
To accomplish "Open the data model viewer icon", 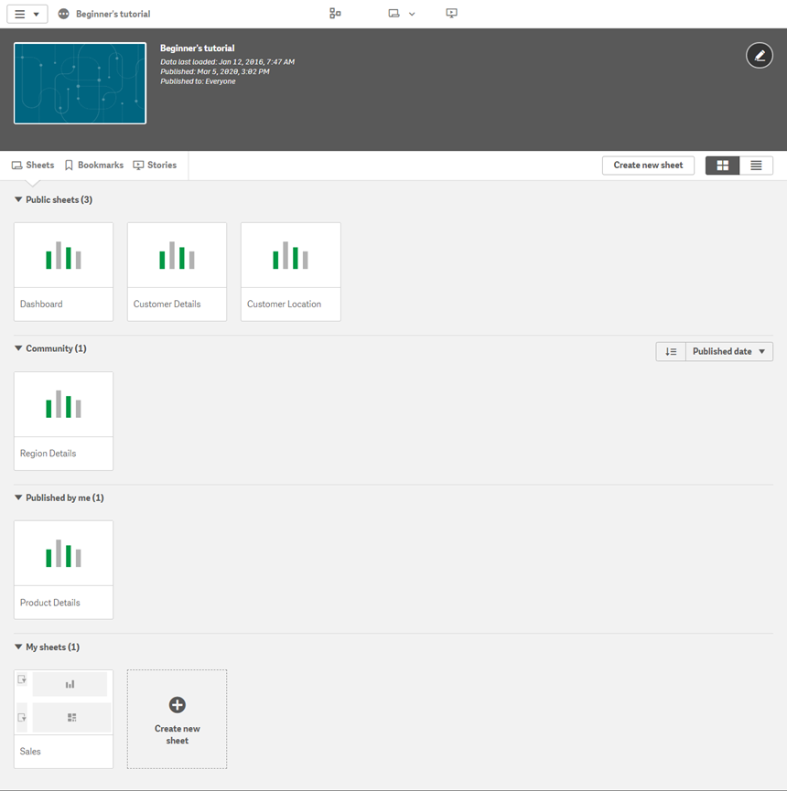I will click(335, 14).
